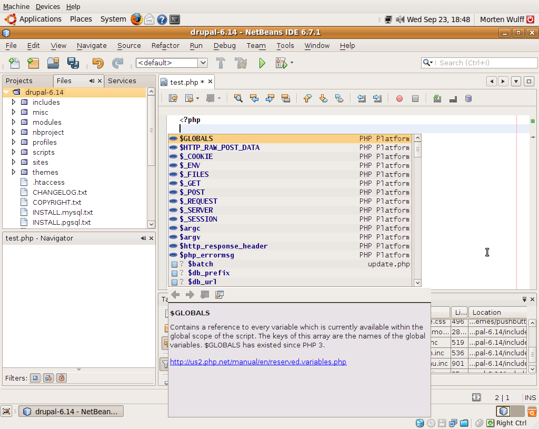This screenshot has width=539, height=429.
Task: Toggle highlight search in editor toolbar
Action: click(286, 98)
